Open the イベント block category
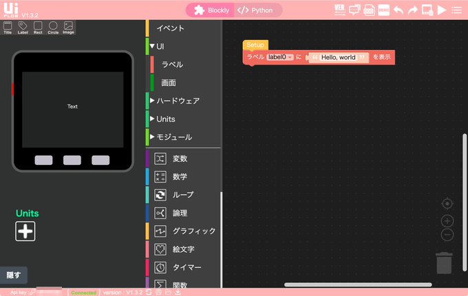Image resolution: width=468 pixels, height=296 pixels. click(x=183, y=28)
